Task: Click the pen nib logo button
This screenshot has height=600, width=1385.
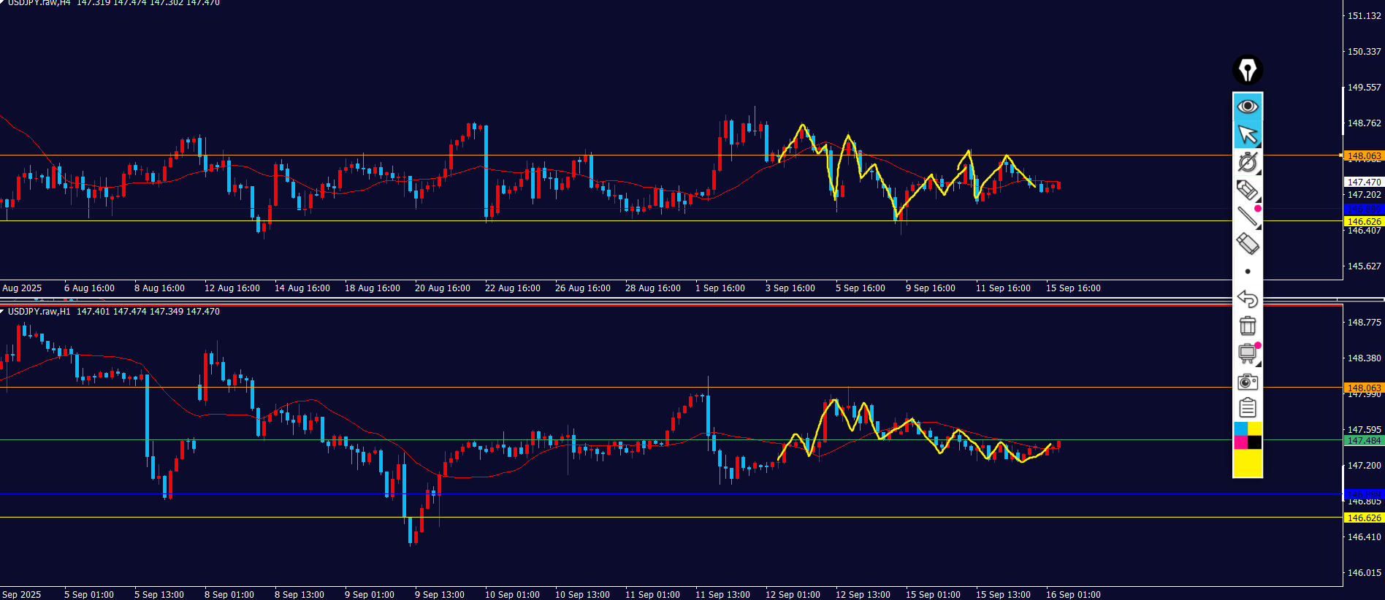Action: 1248,70
